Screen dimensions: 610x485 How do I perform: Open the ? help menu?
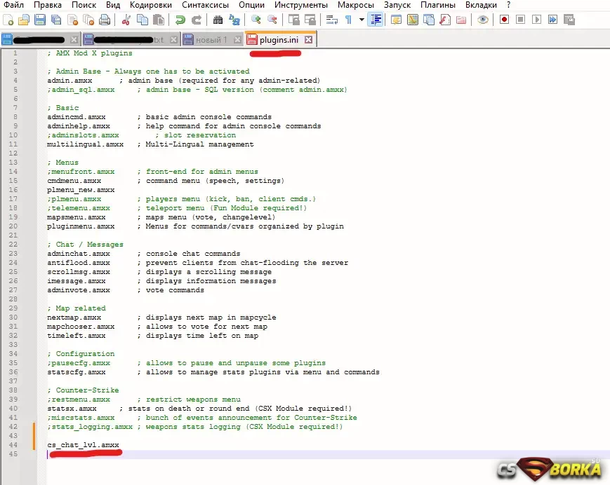coord(508,5)
